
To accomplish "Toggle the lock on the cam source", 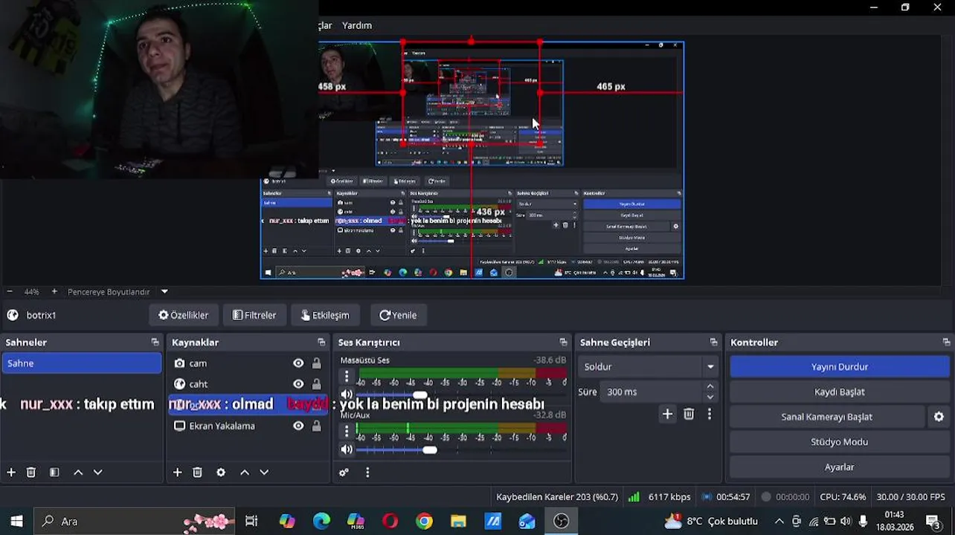I will point(317,363).
